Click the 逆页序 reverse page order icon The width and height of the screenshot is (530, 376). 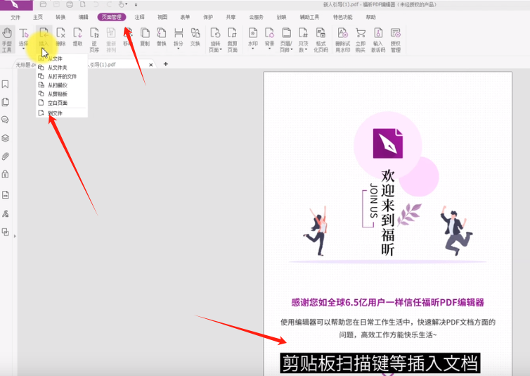point(94,39)
